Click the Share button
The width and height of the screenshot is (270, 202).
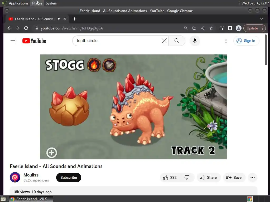[x=208, y=178]
